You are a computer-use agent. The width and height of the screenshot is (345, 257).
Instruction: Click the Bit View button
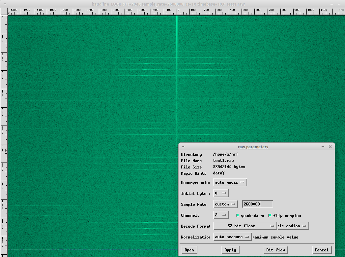tap(275, 250)
